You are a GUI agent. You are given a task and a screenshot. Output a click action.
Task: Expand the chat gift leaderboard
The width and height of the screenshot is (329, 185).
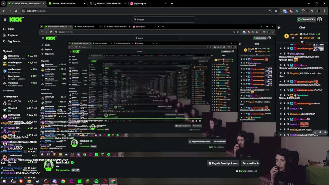(302, 42)
